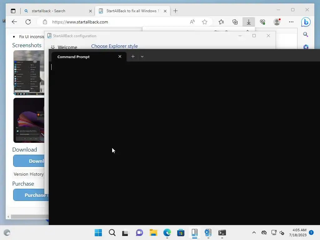This screenshot has height=240, width=320.
Task: Click the horizontal page scrollbar
Action: click(x=30, y=217)
